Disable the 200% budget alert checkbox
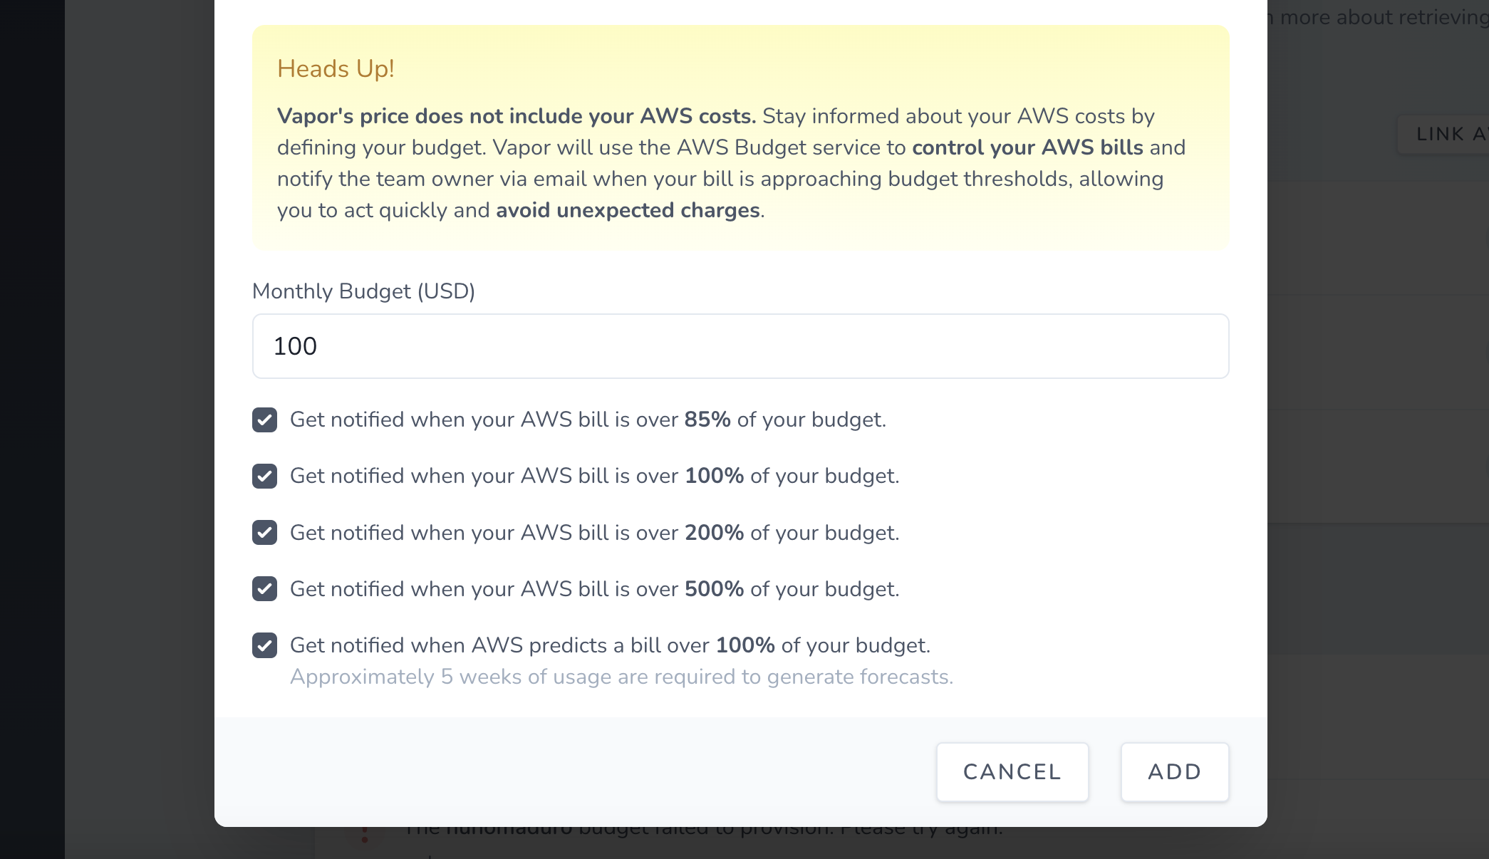 point(264,533)
